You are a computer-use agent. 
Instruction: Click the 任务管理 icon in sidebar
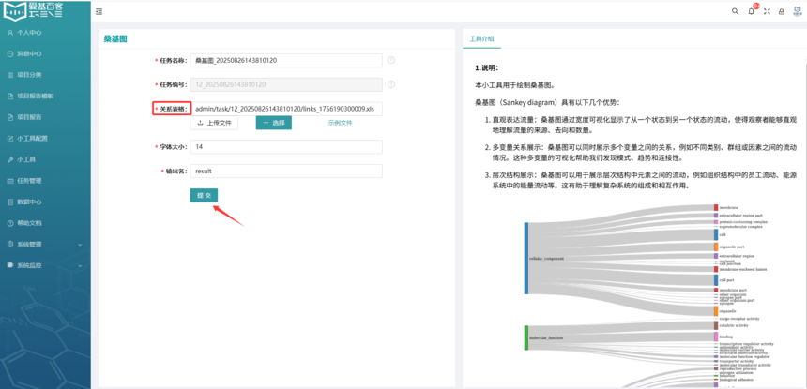[10, 181]
